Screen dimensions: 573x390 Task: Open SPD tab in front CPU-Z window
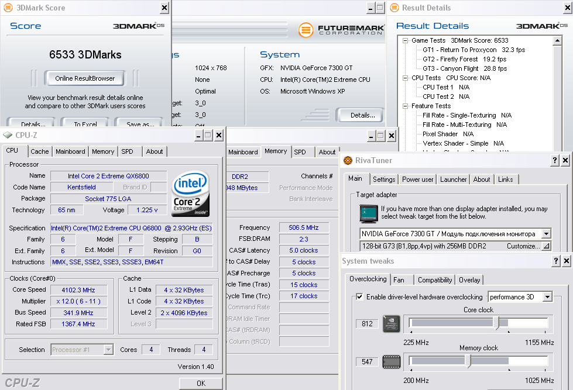(x=127, y=151)
